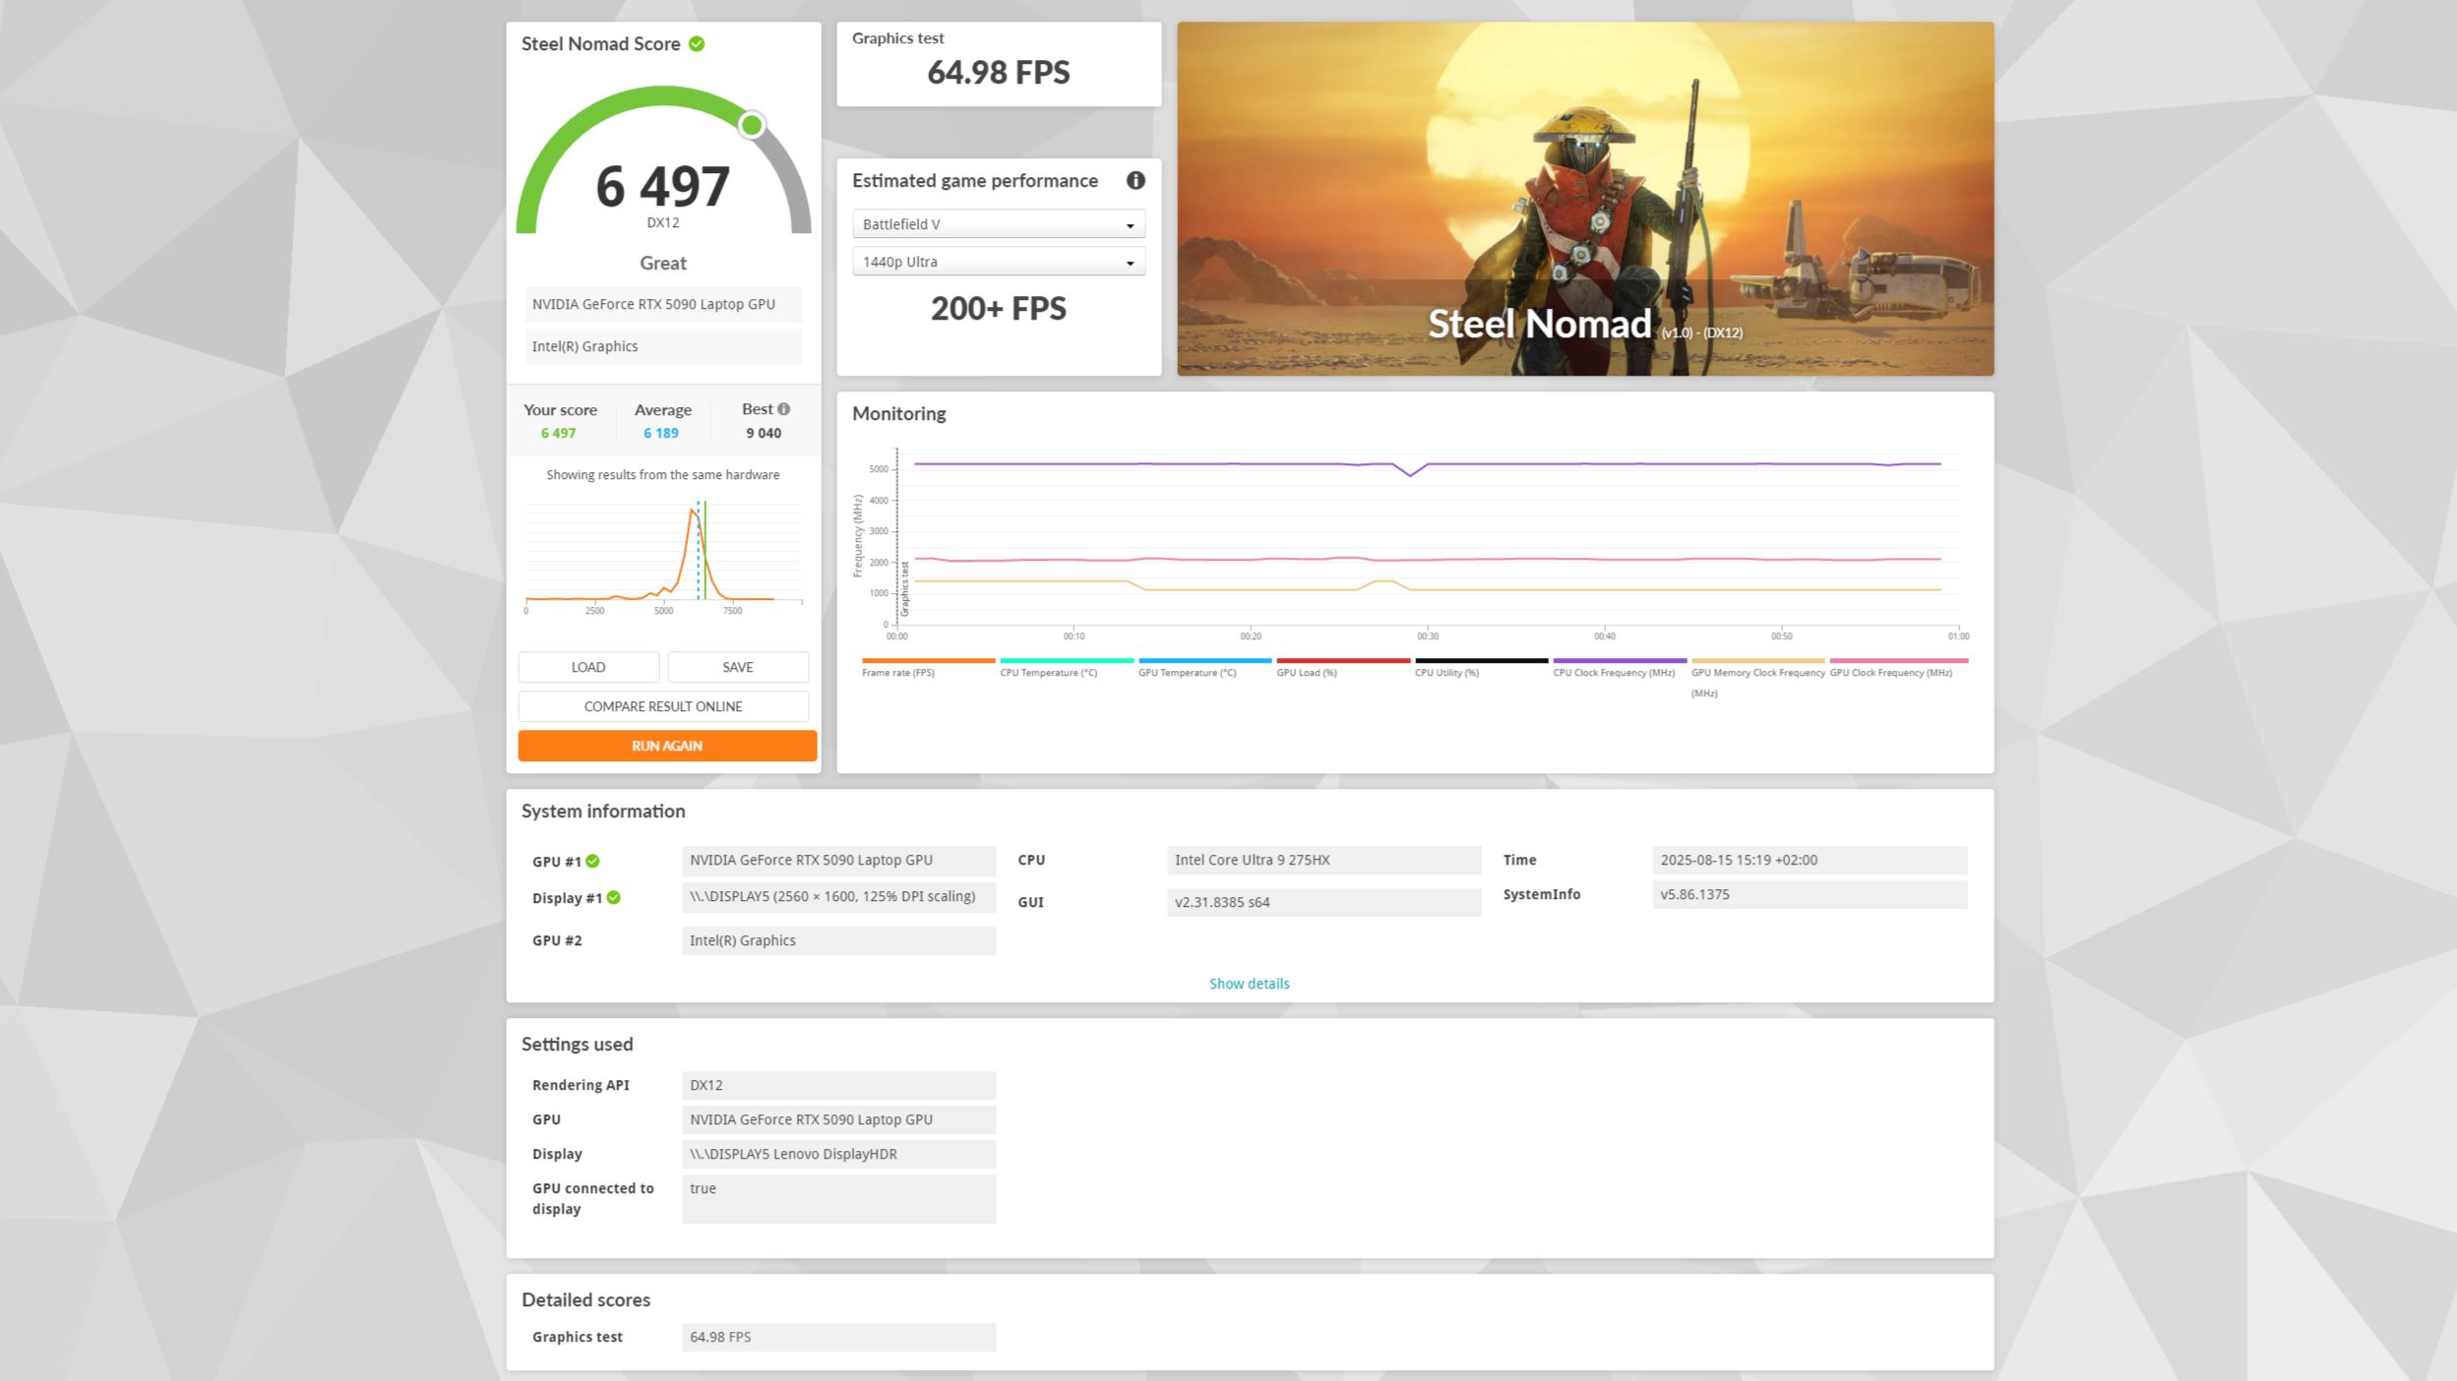The image size is (2457, 1381).
Task: Click GPU #1 value in System information
Action: pos(838,860)
